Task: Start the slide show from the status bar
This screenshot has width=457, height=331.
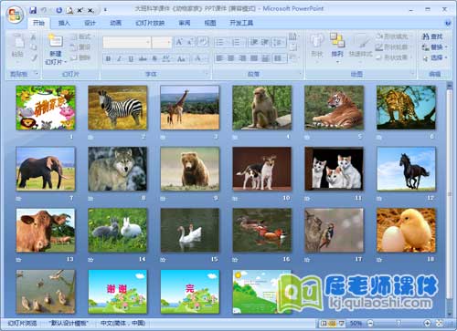Action: click(342, 324)
